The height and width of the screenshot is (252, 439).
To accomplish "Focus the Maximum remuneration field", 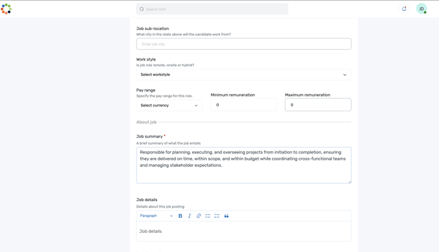I will tap(318, 104).
